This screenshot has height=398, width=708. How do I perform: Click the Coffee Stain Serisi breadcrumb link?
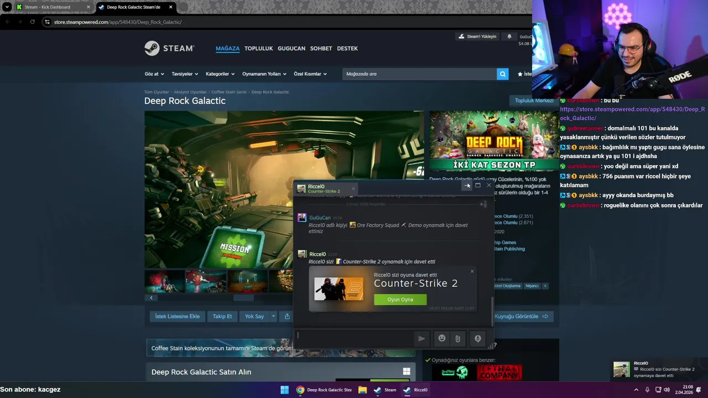click(x=229, y=92)
